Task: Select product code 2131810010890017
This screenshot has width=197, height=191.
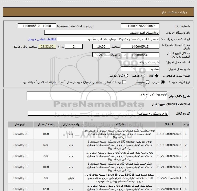Action: [169, 145]
